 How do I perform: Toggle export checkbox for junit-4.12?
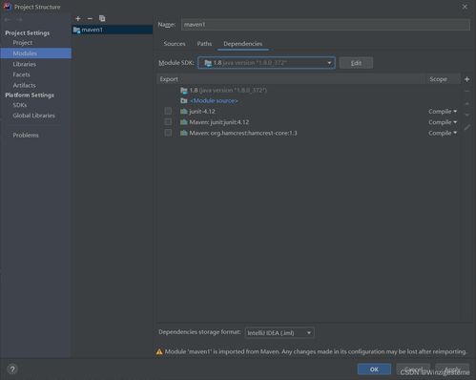[168, 111]
